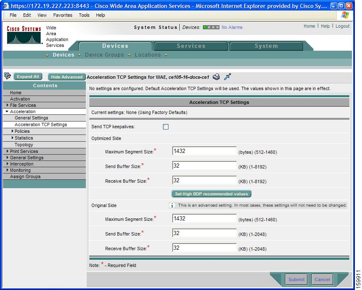Expand the General Settings top-level tree node
The width and height of the screenshot is (362, 290).
point(8,158)
